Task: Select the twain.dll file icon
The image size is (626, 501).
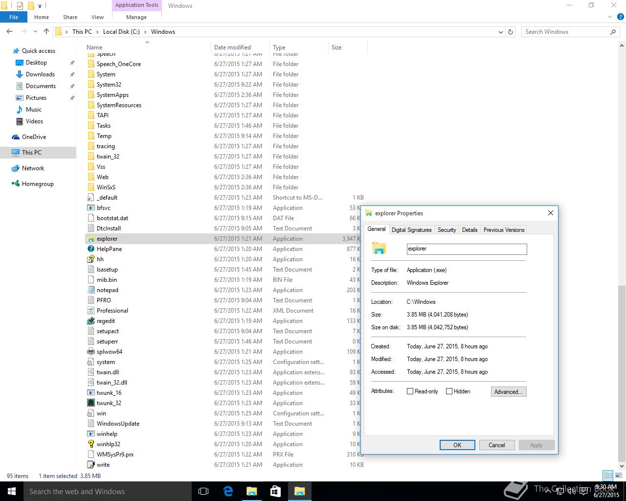Action: [x=90, y=372]
